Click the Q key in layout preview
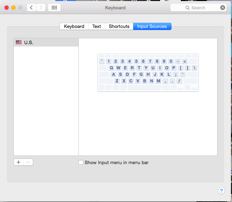This screenshot has height=202, width=232. pyautogui.click(x=111, y=68)
